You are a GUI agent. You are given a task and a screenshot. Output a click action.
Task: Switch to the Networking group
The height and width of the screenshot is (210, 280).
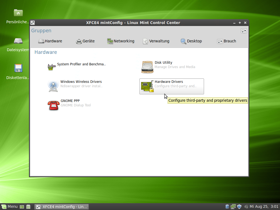pyautogui.click(x=121, y=41)
